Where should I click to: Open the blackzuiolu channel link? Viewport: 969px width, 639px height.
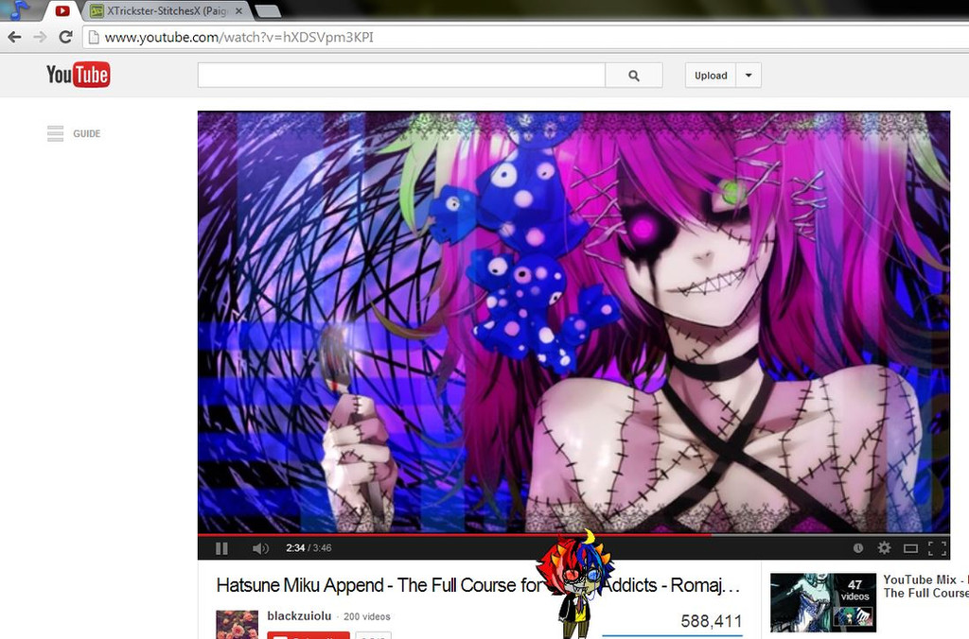click(299, 615)
